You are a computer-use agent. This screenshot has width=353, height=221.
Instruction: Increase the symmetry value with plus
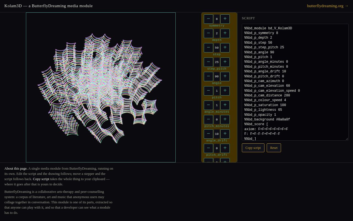(225, 19)
